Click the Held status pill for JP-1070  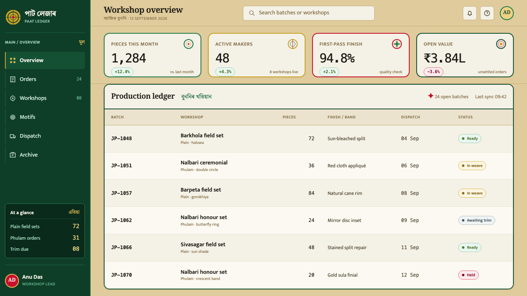[469, 275]
